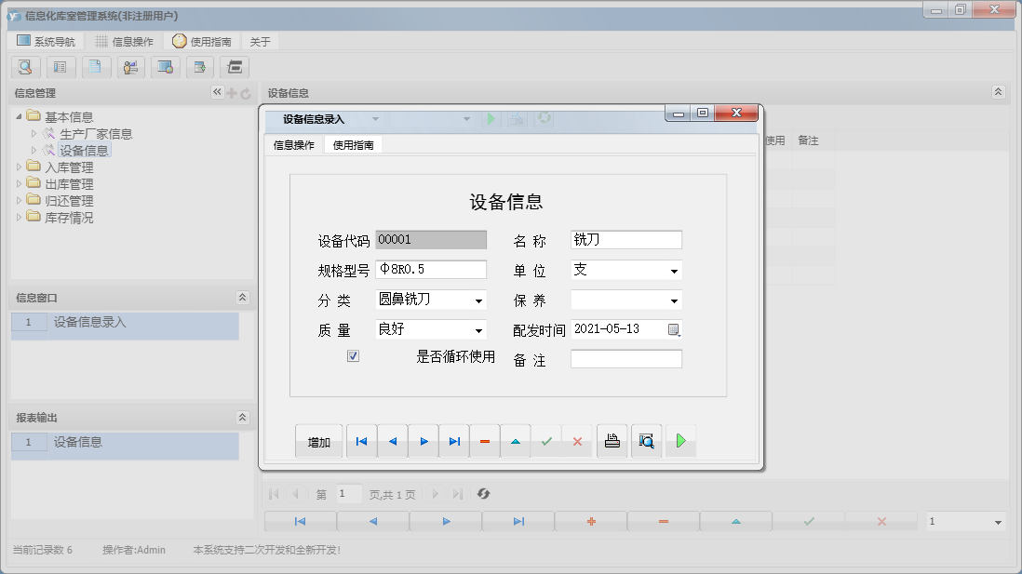Select the search toolbar icon

[x=25, y=67]
